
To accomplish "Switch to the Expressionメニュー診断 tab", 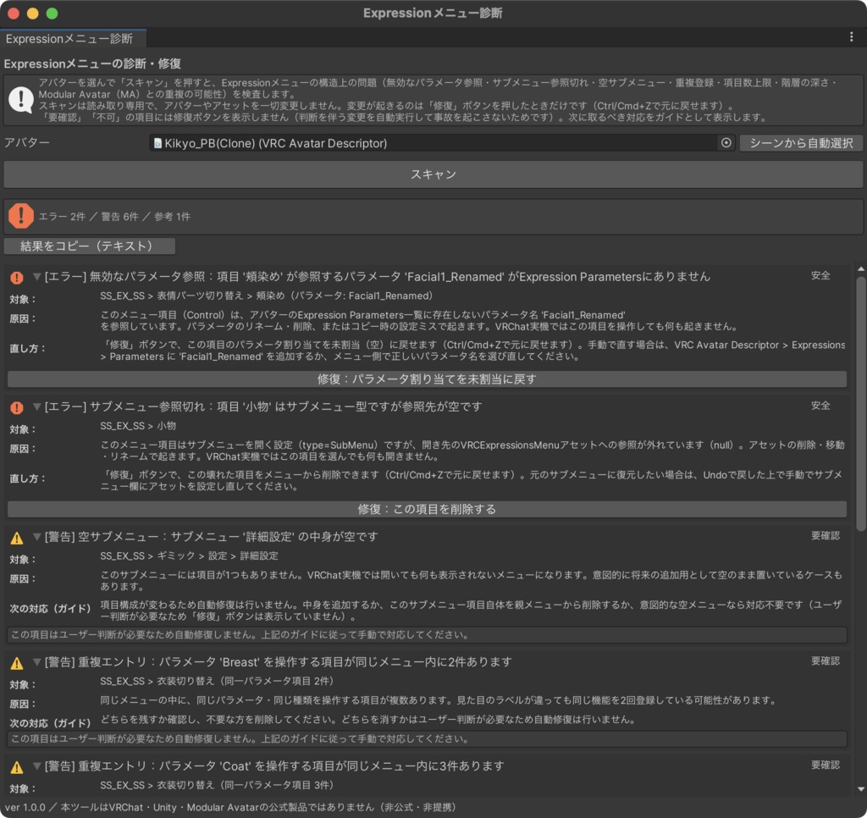I will click(73, 38).
